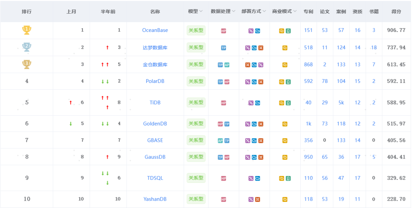Screen dimensions: 412x208
Task: Click the yellow business model icon for GaussDB
Action: point(285,157)
